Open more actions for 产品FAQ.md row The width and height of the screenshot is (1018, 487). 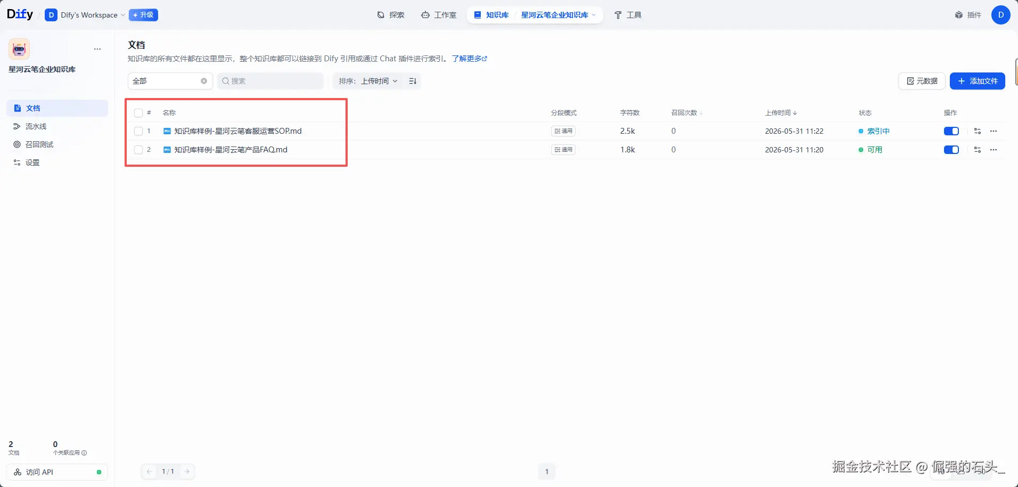coord(994,150)
